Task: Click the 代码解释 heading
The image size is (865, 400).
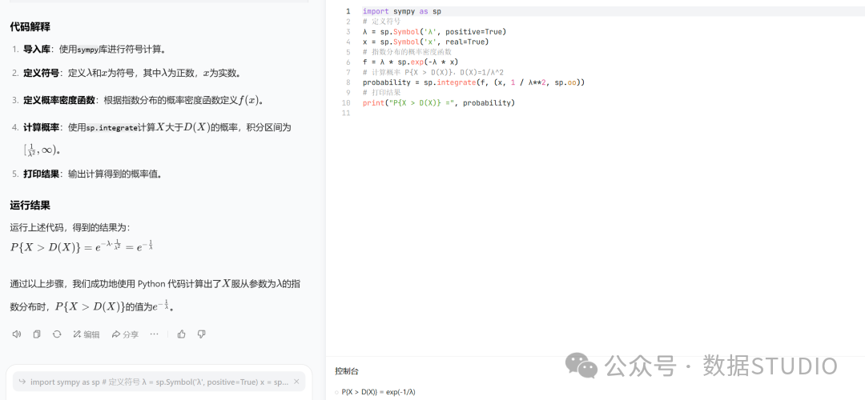Action: click(30, 27)
